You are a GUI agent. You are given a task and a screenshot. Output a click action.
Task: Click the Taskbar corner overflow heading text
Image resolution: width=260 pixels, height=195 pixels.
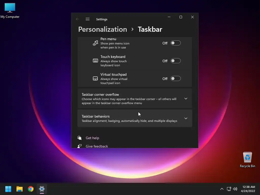point(100,94)
